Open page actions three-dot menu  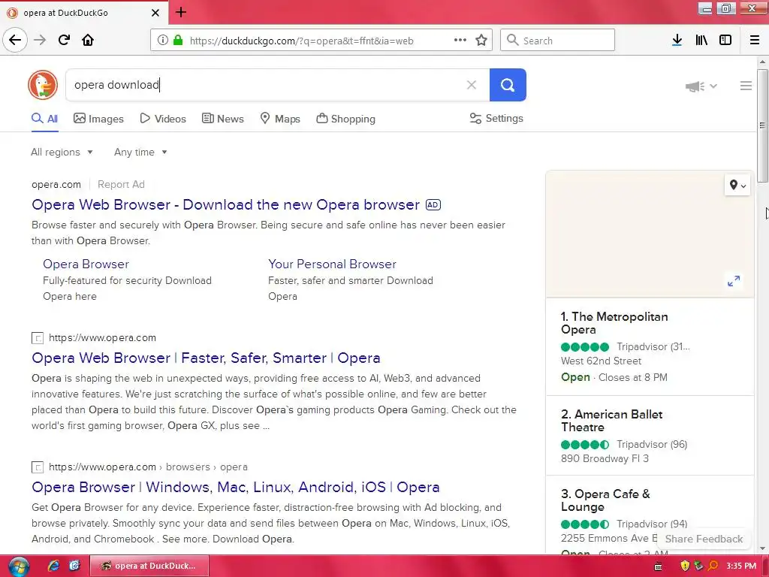coord(460,41)
